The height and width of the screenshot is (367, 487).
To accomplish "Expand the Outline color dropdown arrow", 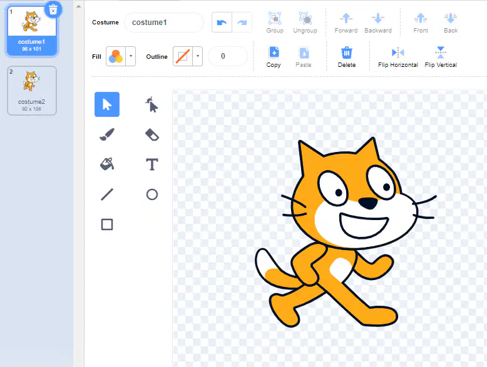I will pos(198,56).
